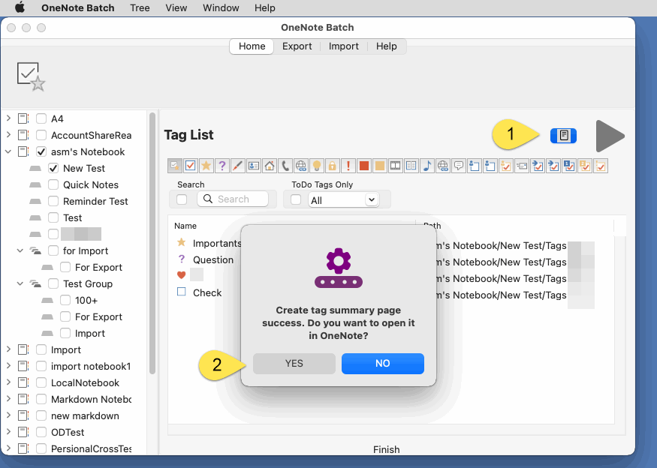Click YES to open summary in OneNote
657x468 pixels.
pyautogui.click(x=294, y=363)
